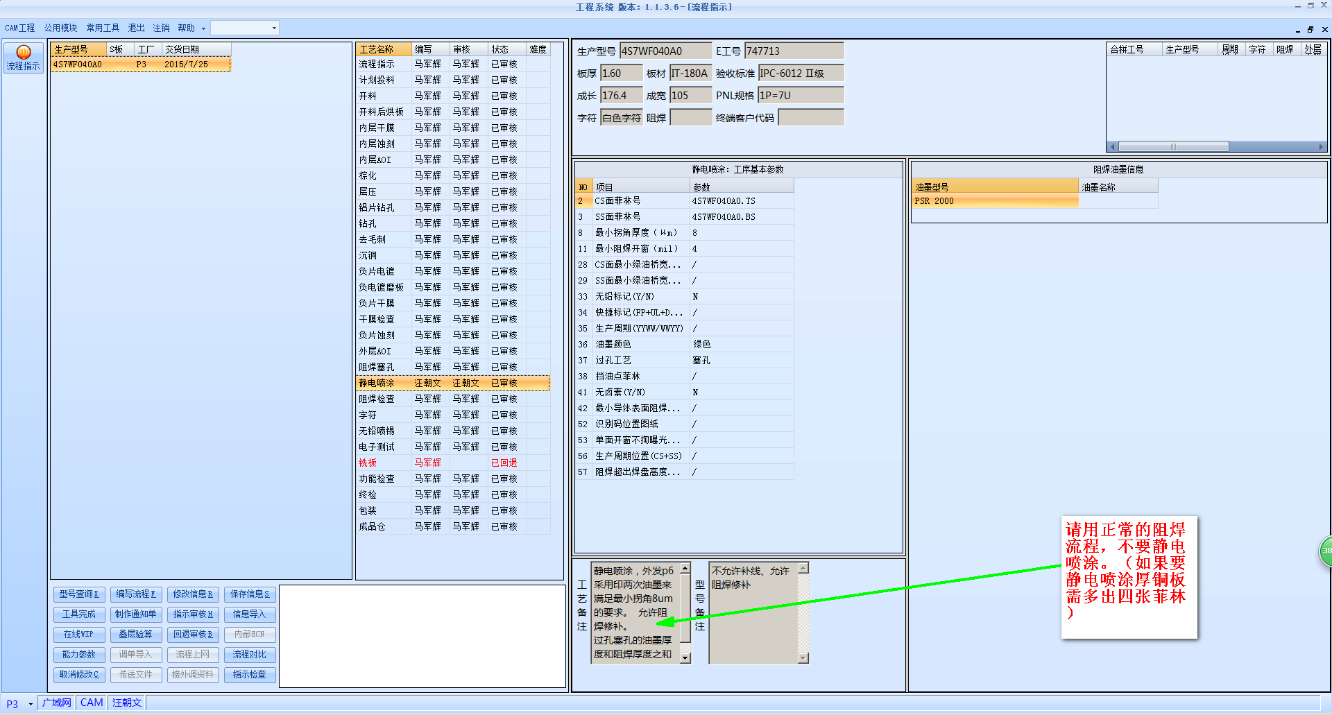Select the 4S7WF040A0 production model row
The height and width of the screenshot is (715, 1332).
[x=141, y=64]
